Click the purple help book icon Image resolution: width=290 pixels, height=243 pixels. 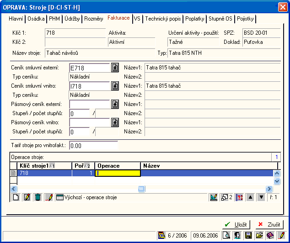(270, 235)
